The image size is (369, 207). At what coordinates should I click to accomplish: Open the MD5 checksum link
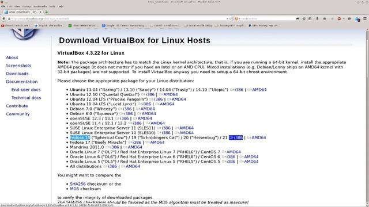(74, 189)
